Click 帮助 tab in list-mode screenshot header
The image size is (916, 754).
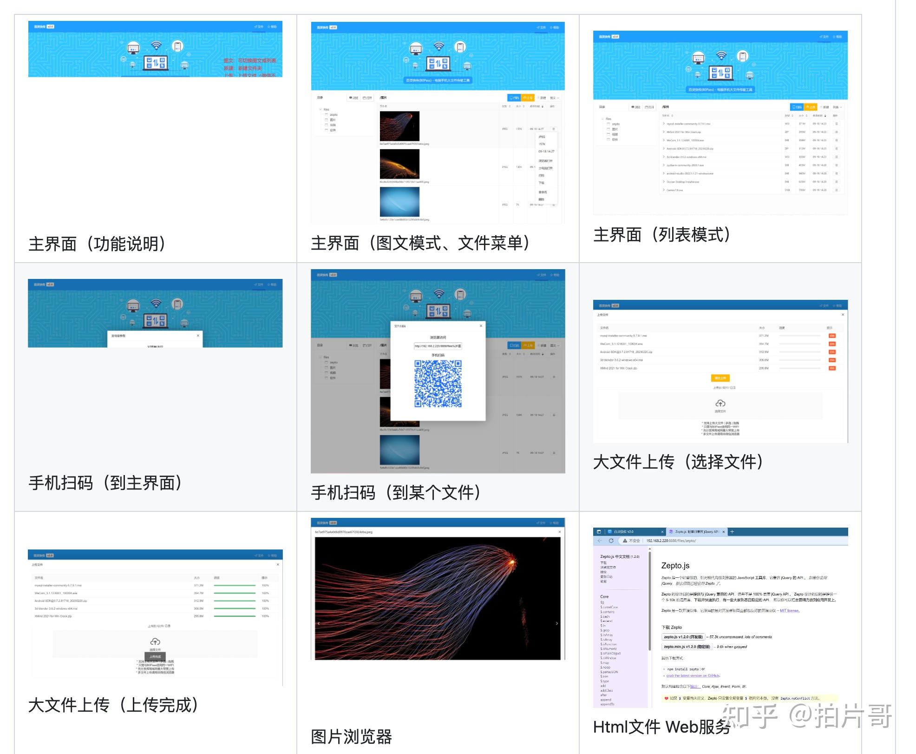pyautogui.click(x=837, y=37)
